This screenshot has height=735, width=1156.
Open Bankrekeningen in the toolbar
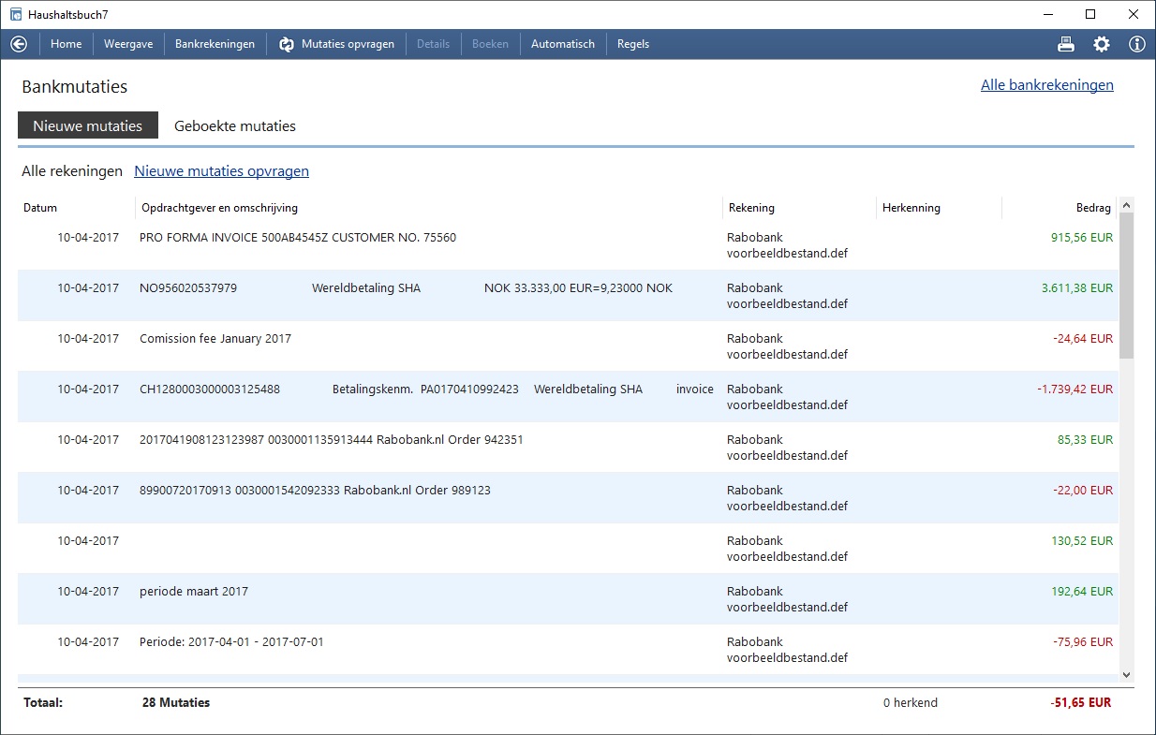[215, 44]
